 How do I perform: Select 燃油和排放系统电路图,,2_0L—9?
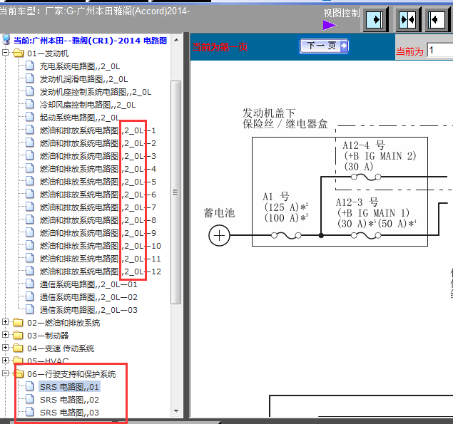click(x=98, y=233)
